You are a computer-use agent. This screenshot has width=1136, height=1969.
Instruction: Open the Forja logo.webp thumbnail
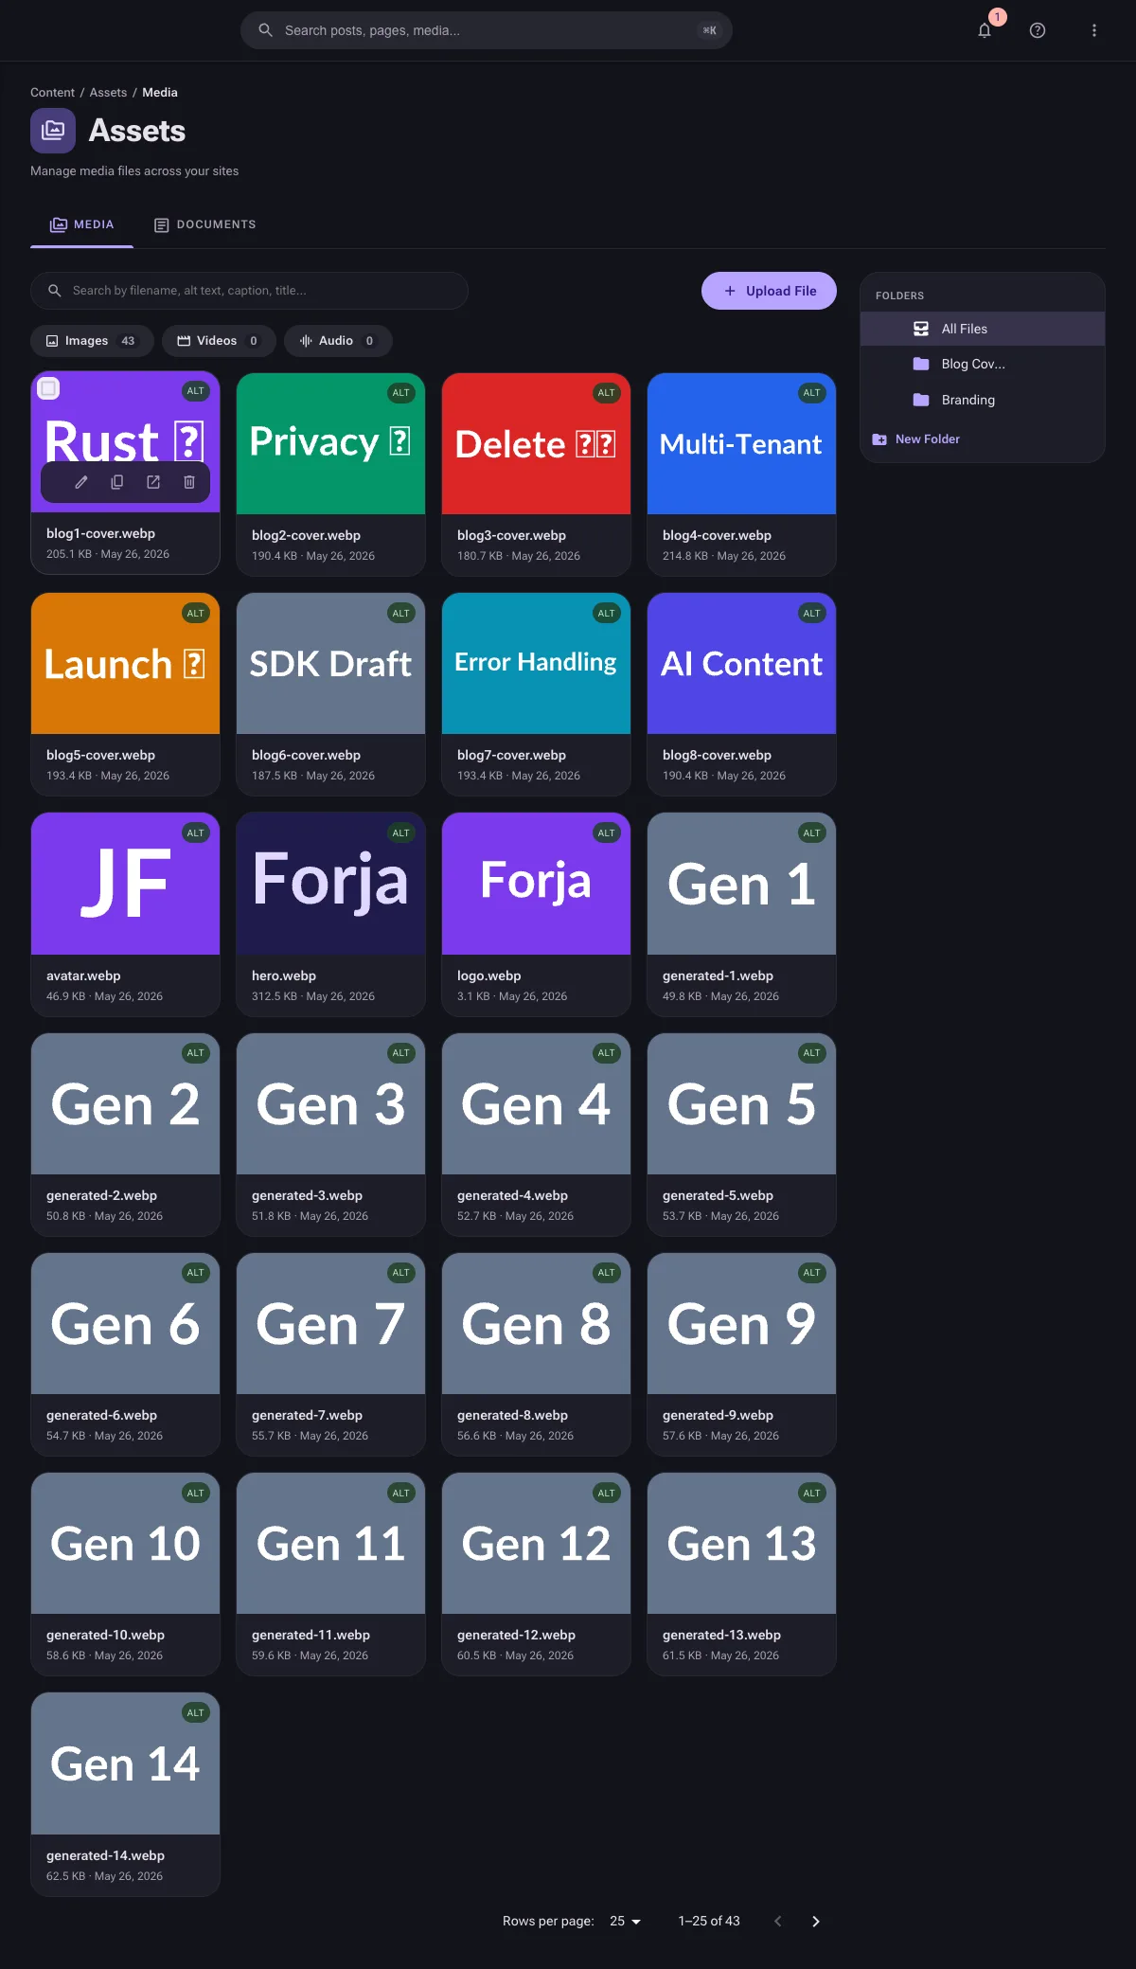coord(536,884)
